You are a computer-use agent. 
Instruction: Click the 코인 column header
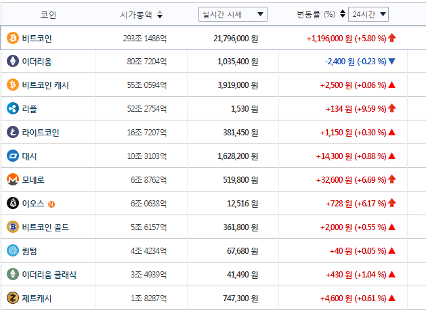tap(48, 14)
